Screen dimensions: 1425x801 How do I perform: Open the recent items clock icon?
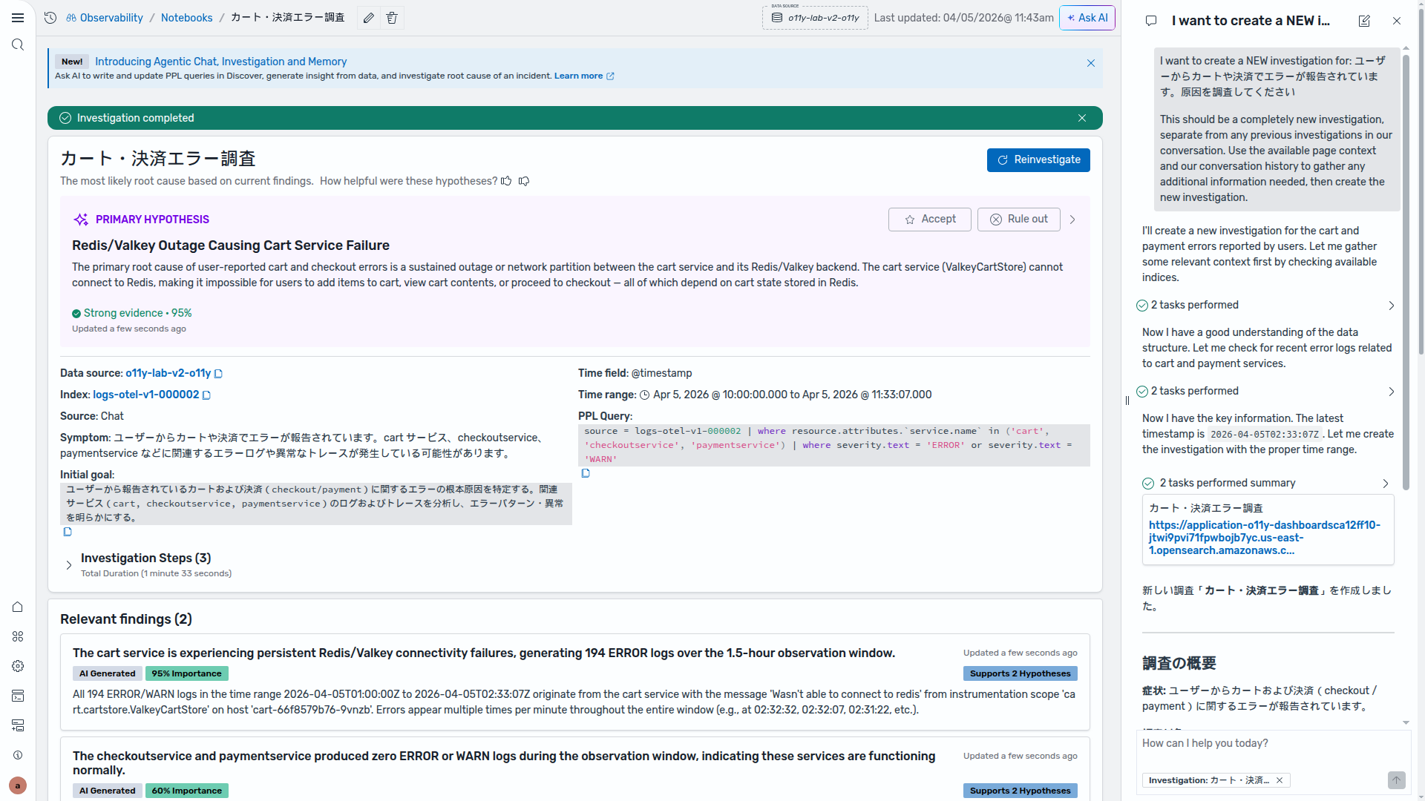(x=50, y=18)
